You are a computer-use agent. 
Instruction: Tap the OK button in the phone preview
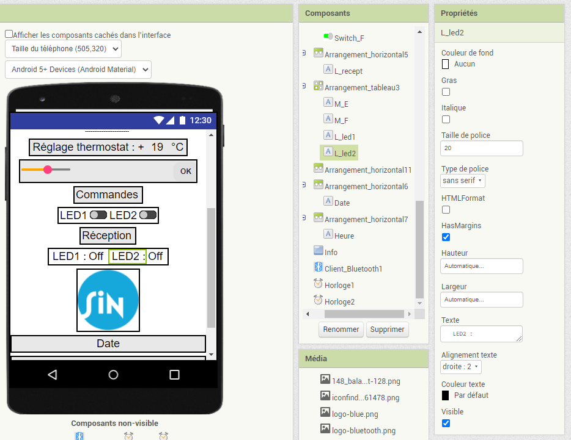coord(186,171)
